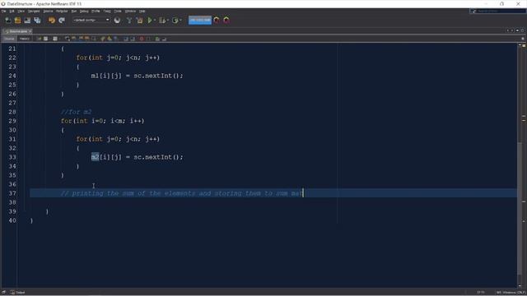Click the Open Project toolbar icon
The image size is (527, 296).
[x=27, y=21]
